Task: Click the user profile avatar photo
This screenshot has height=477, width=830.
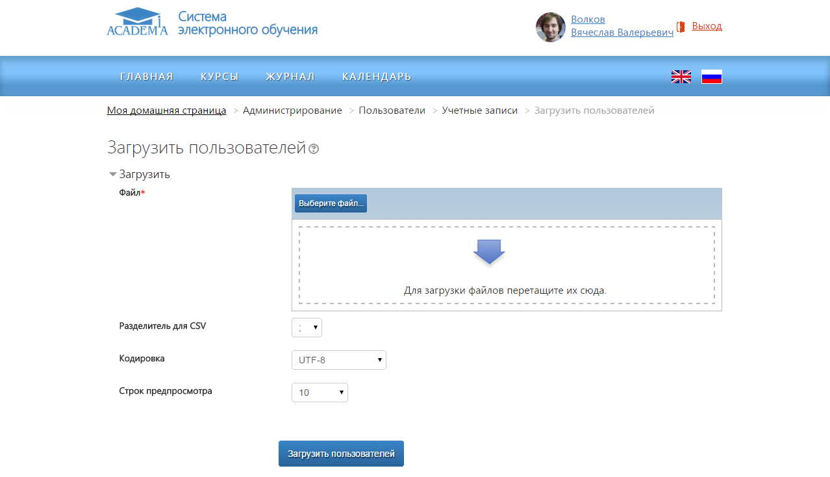Action: click(x=550, y=27)
